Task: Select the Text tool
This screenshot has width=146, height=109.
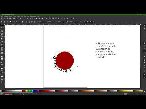Action: 2,53
